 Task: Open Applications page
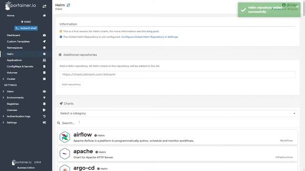pyautogui.click(x=14, y=60)
